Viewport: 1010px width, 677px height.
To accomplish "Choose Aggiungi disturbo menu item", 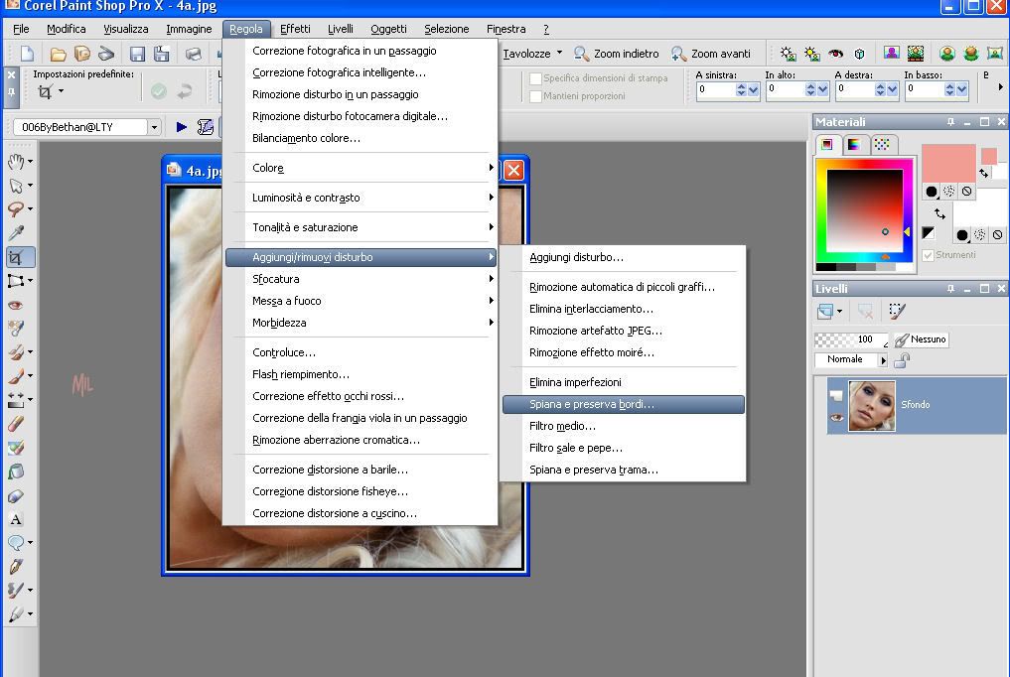I will tap(623, 257).
